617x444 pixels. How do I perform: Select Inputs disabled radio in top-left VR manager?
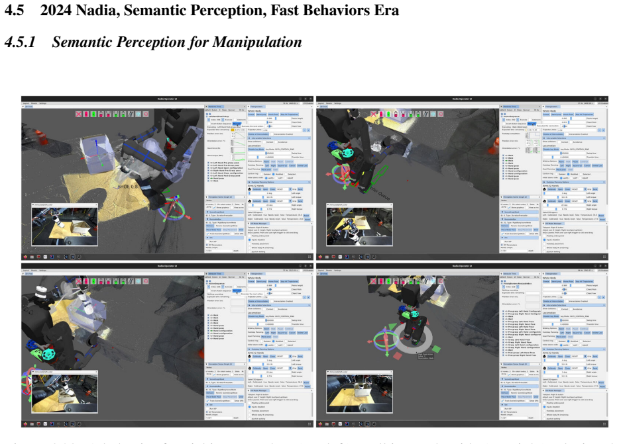pyautogui.click(x=249, y=240)
